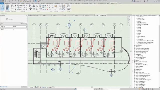Image resolution: width=160 pixels, height=90 pixels.
Task: Select the Align tool
Action: pos(30,6)
